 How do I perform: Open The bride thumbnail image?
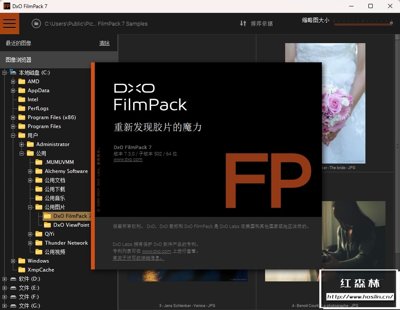coord(343,103)
